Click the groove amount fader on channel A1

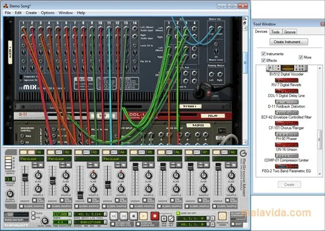pos(25,178)
